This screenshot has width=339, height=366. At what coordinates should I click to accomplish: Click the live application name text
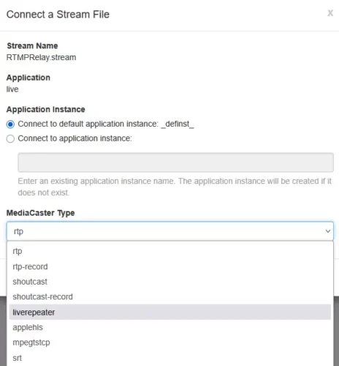click(x=12, y=89)
